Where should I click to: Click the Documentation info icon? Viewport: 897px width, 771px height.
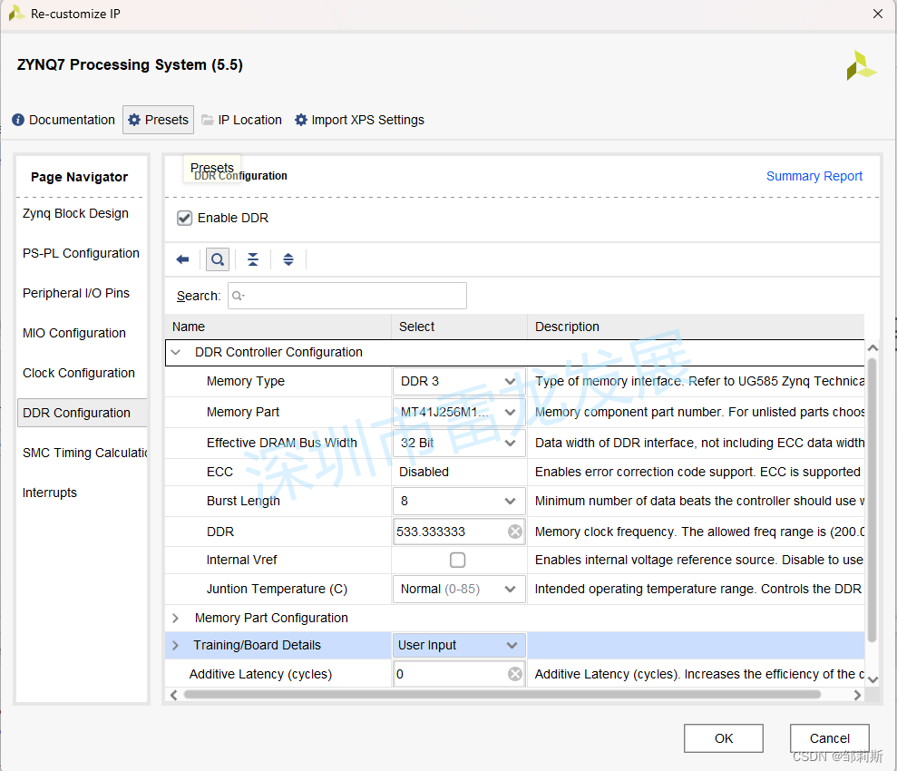click(18, 120)
